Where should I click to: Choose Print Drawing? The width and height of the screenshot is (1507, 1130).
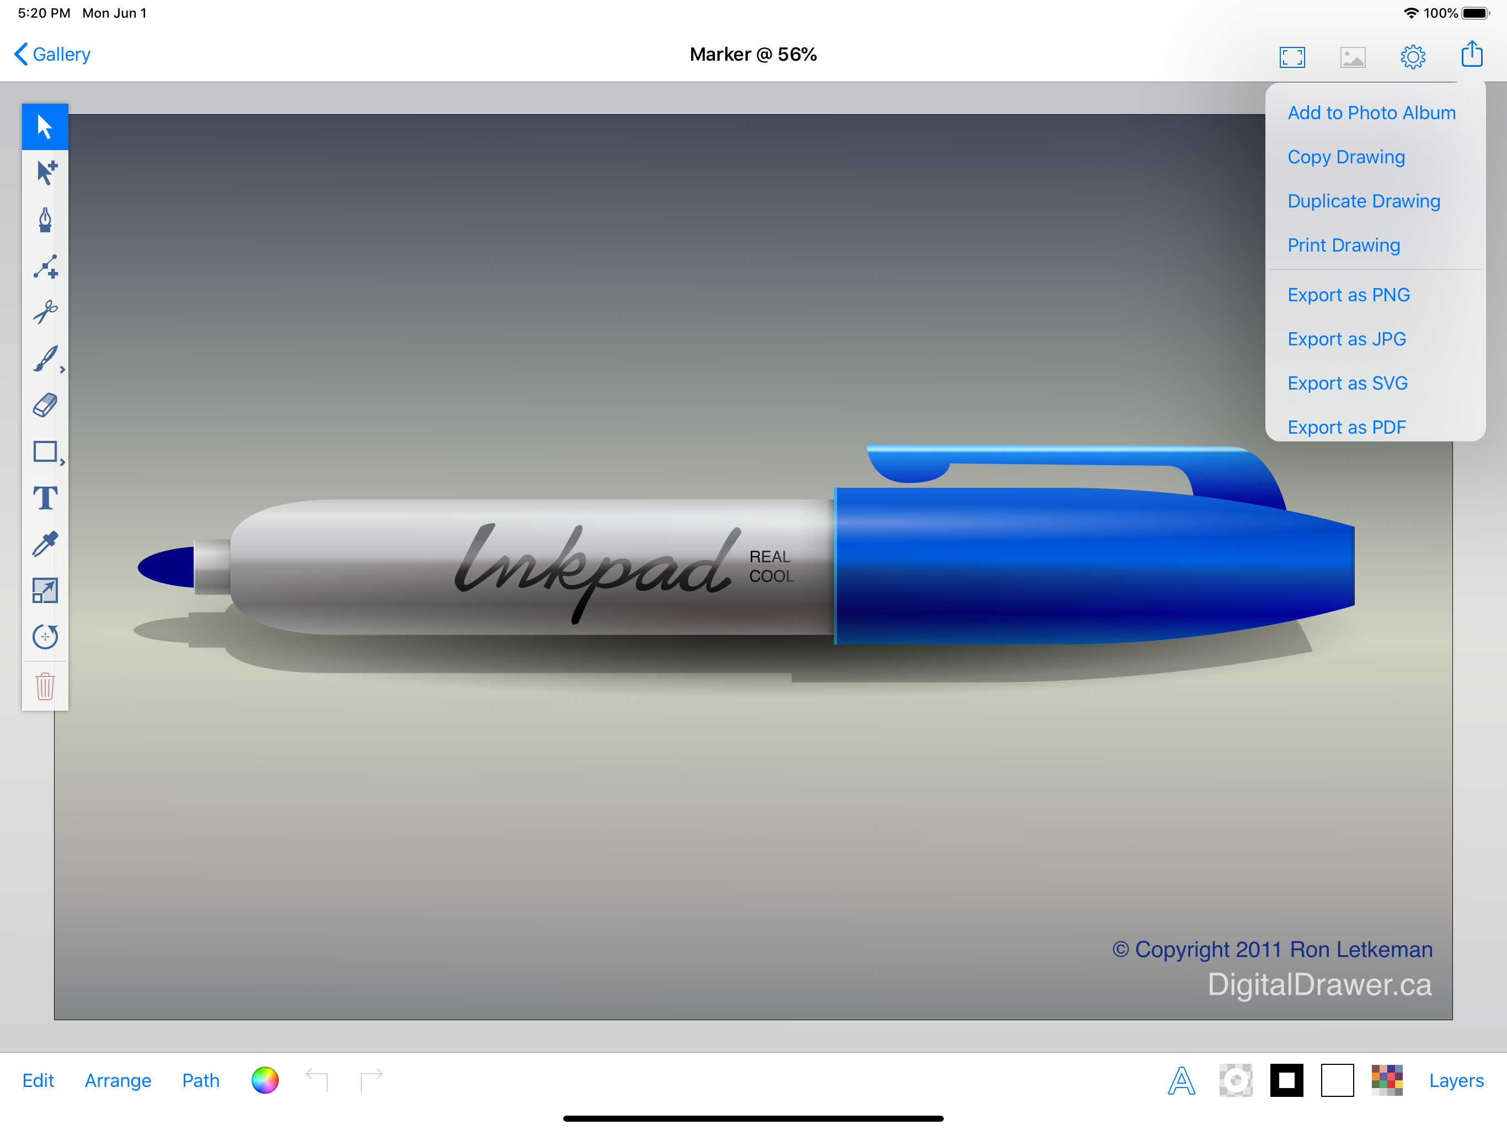coord(1344,246)
